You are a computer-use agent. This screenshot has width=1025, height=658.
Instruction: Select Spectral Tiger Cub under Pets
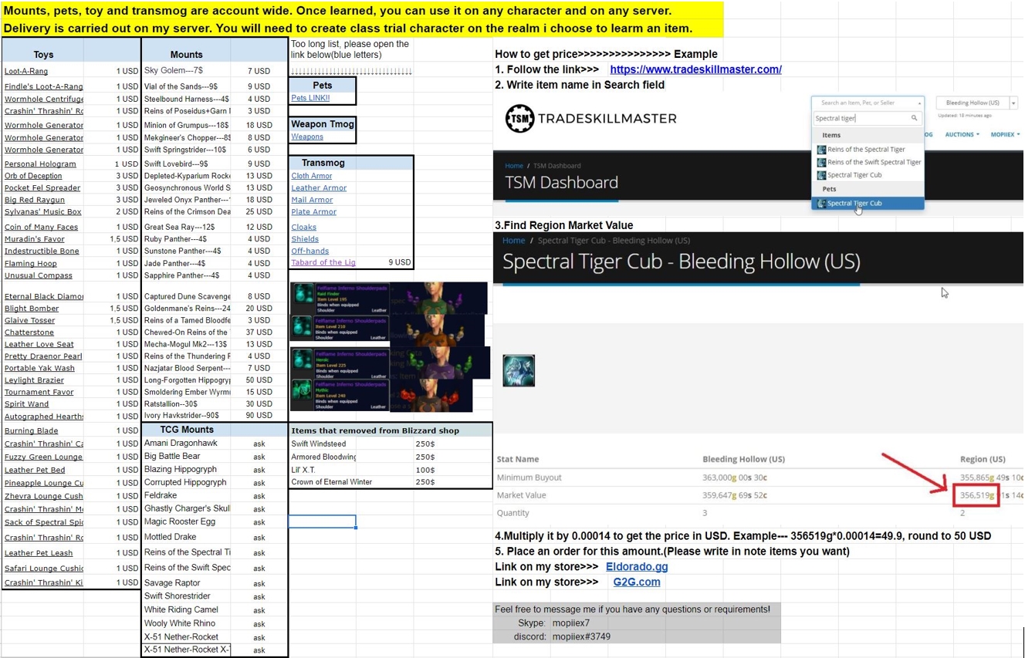868,204
